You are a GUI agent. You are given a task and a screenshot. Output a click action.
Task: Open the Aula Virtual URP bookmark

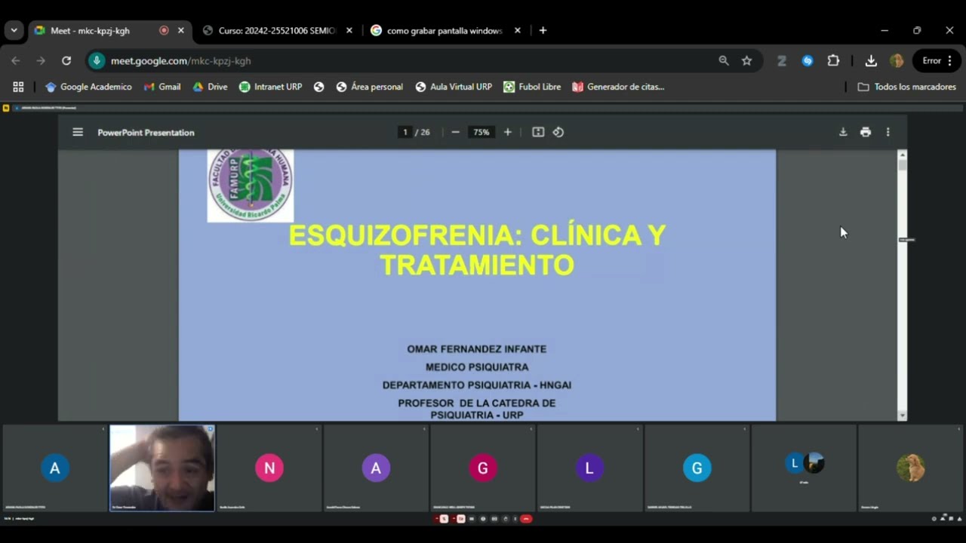pyautogui.click(x=454, y=87)
